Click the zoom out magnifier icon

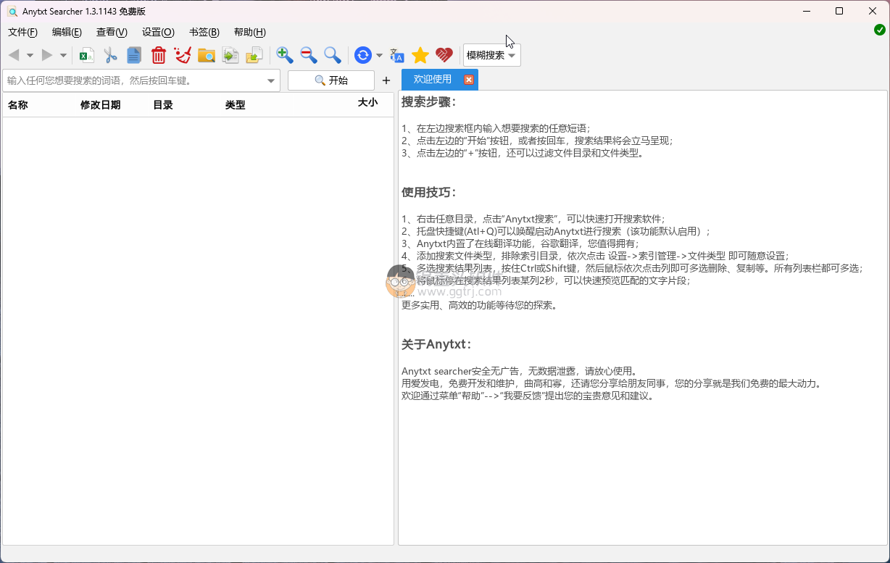[x=309, y=55]
